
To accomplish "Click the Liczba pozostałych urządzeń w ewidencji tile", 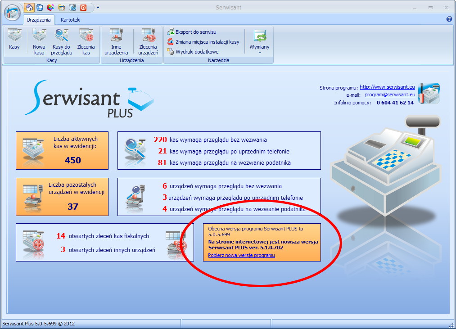I will click(62, 197).
